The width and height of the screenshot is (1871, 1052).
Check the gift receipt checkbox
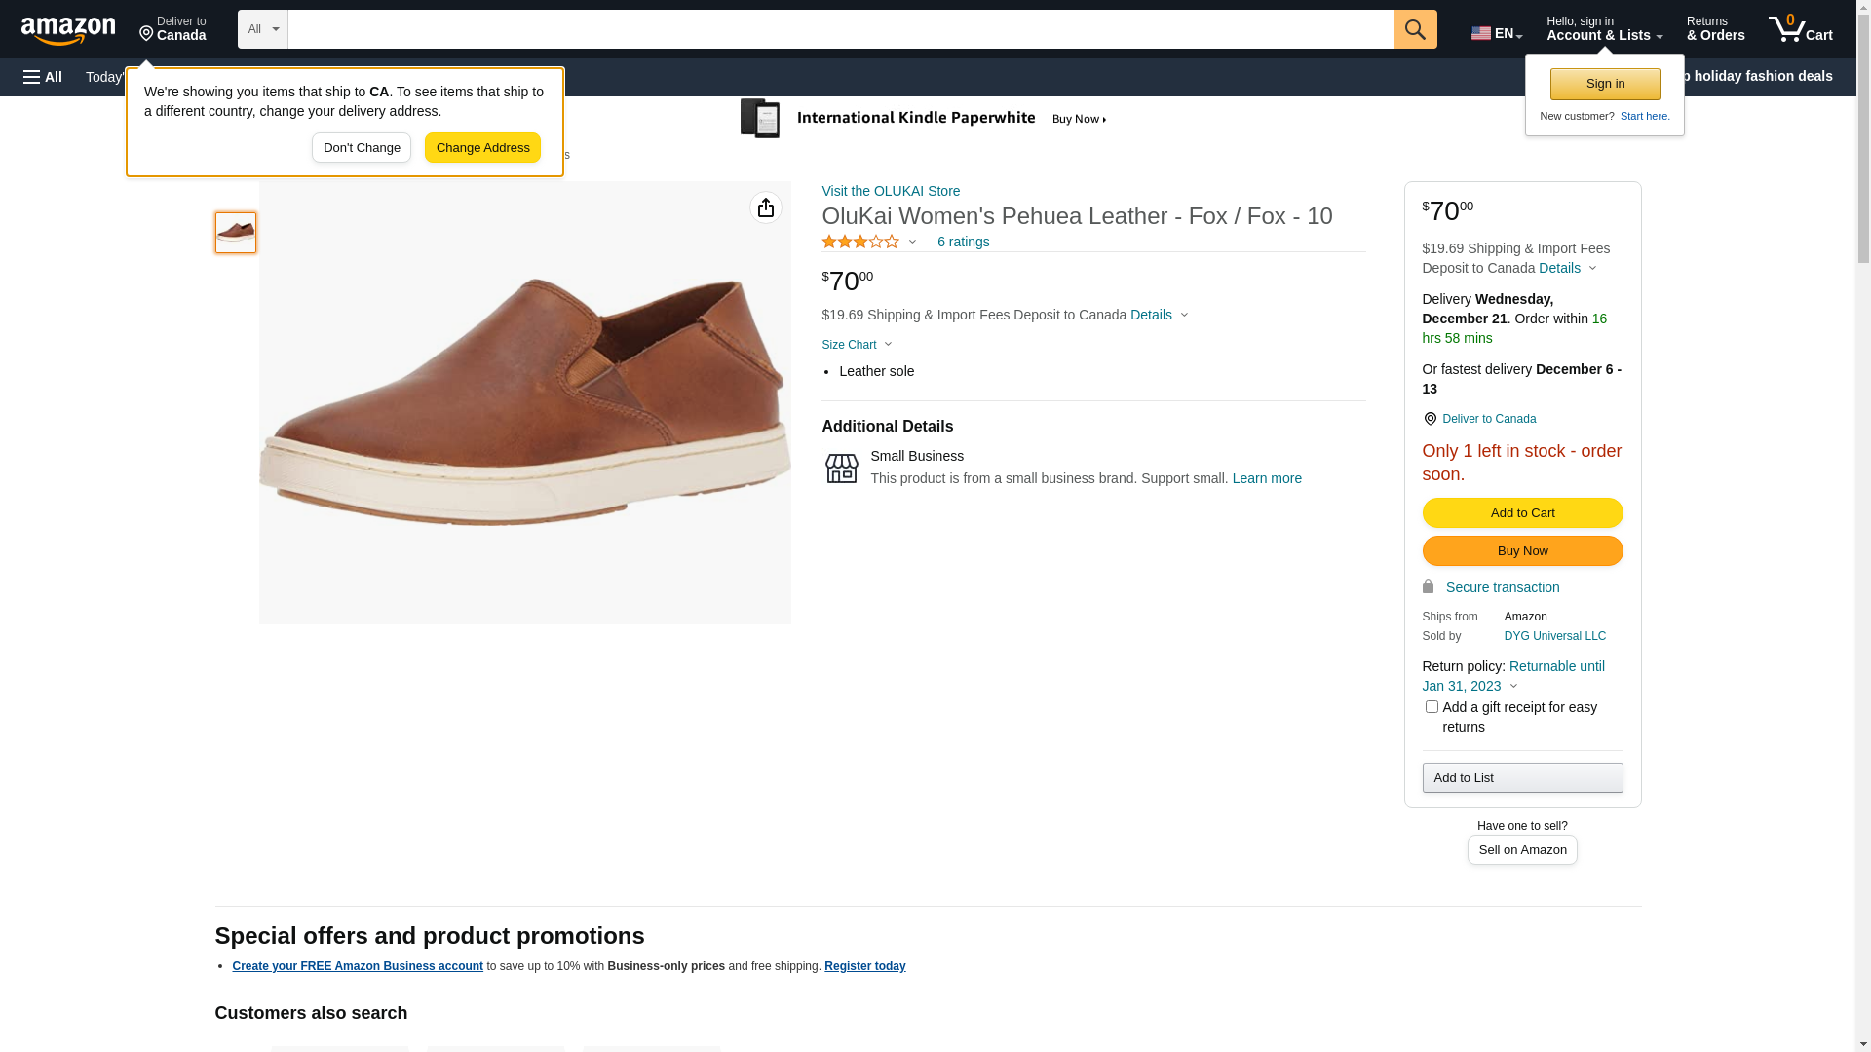[x=1431, y=707]
